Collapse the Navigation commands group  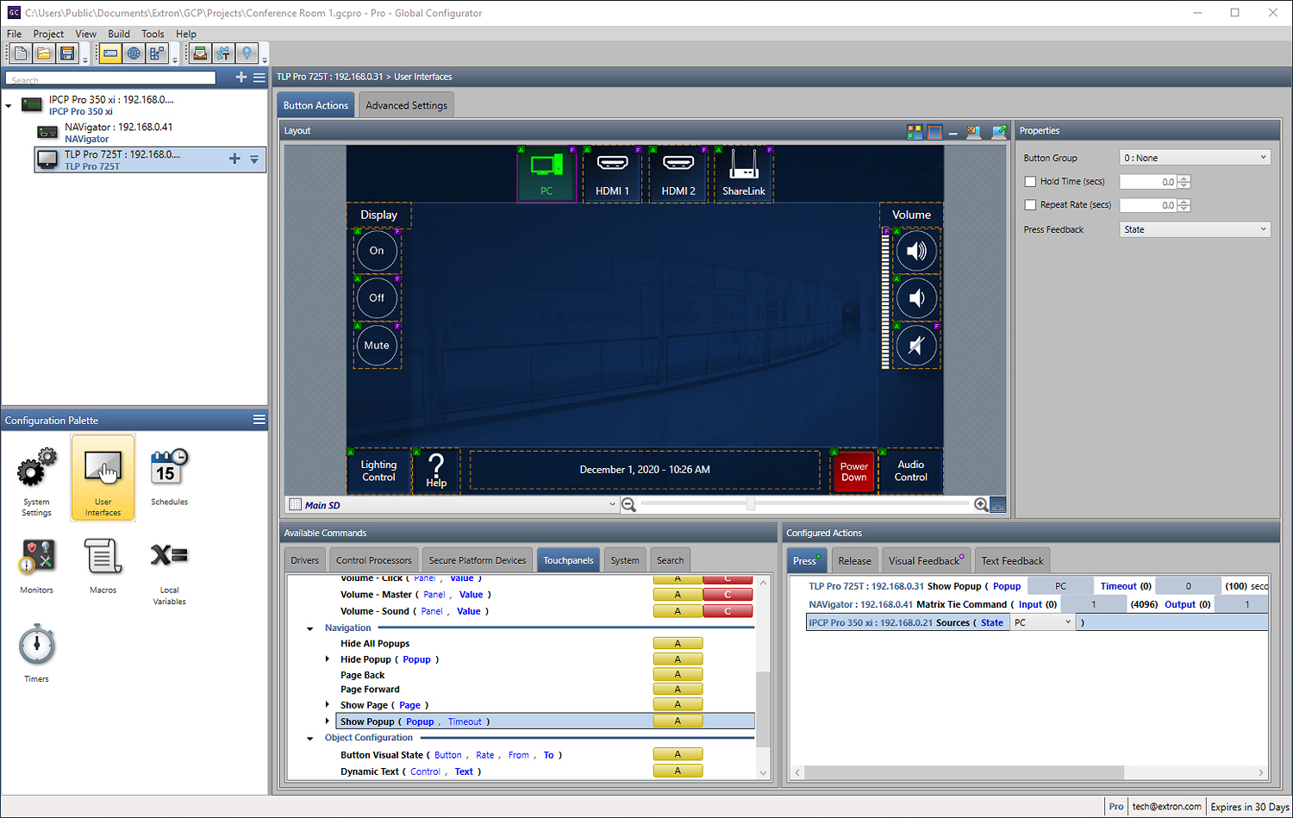coord(310,628)
